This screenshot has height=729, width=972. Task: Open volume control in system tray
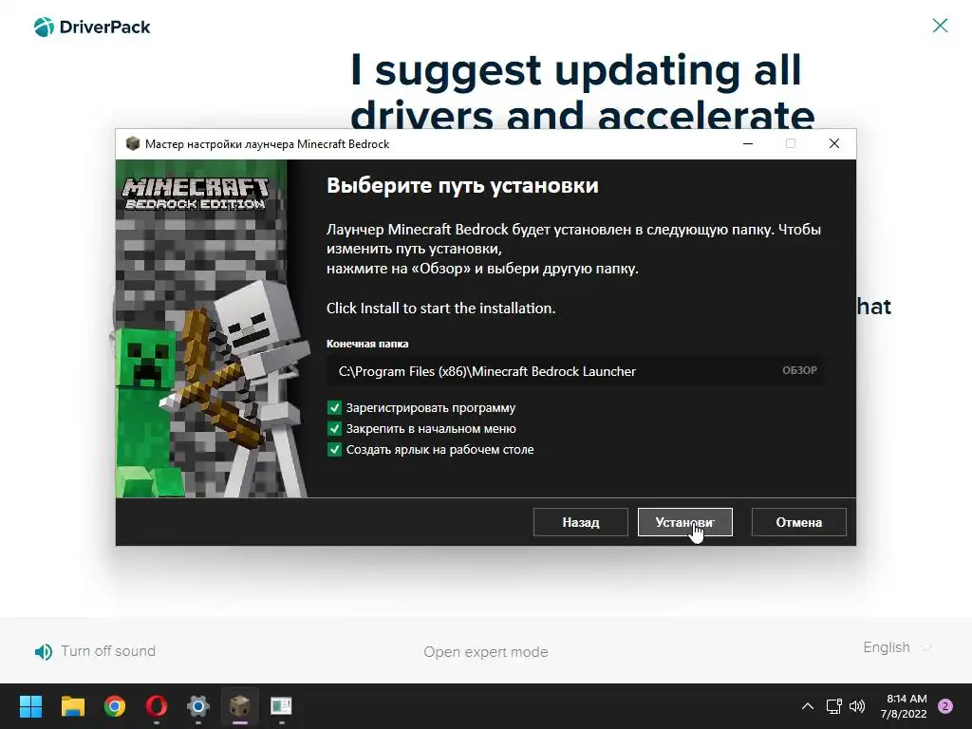click(x=857, y=706)
